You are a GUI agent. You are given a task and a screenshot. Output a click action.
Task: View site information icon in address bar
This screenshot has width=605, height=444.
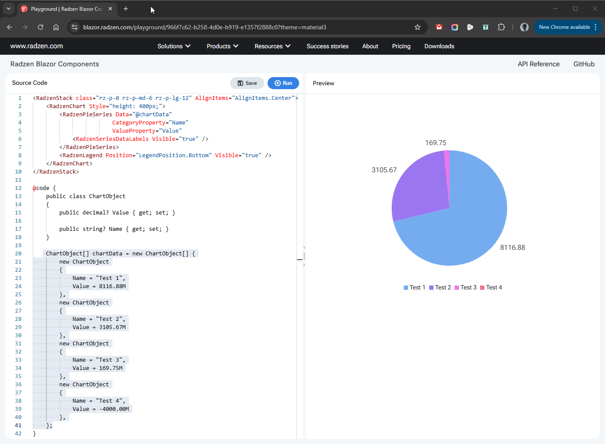(75, 27)
